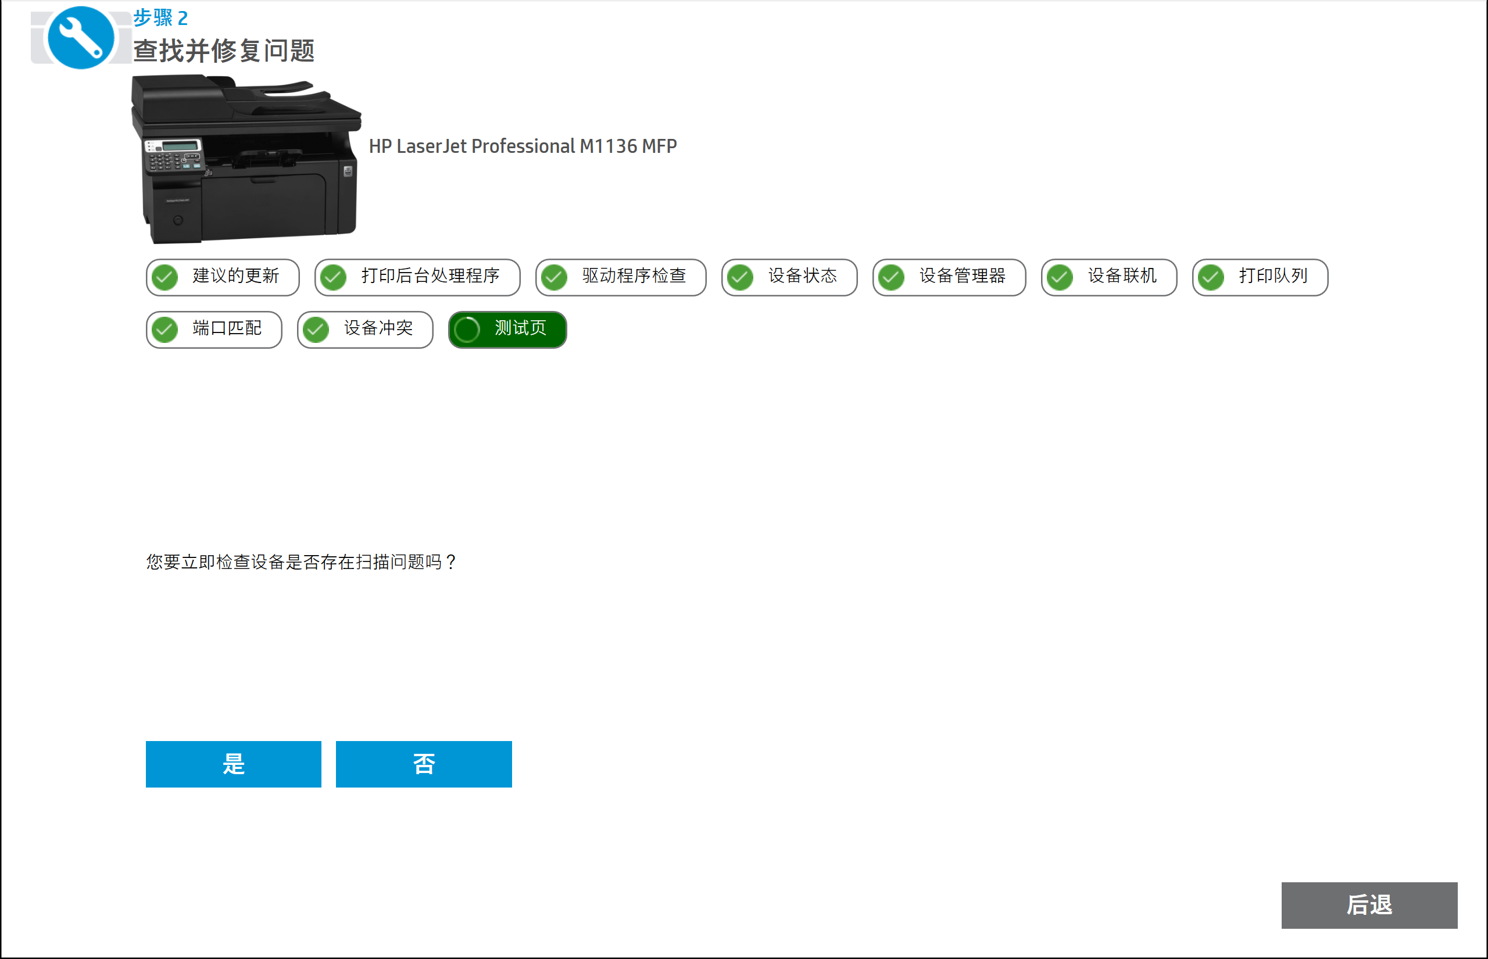Click the checkmark icon beside 打印后台处理程序
Screen dimensions: 1488x959
click(x=334, y=277)
